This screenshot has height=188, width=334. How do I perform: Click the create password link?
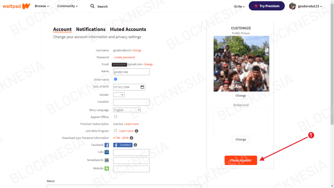coord(125,57)
